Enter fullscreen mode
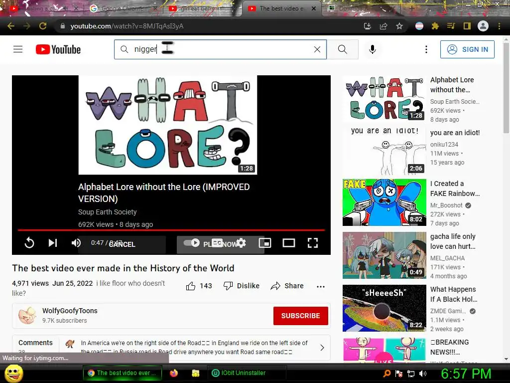 (x=313, y=243)
